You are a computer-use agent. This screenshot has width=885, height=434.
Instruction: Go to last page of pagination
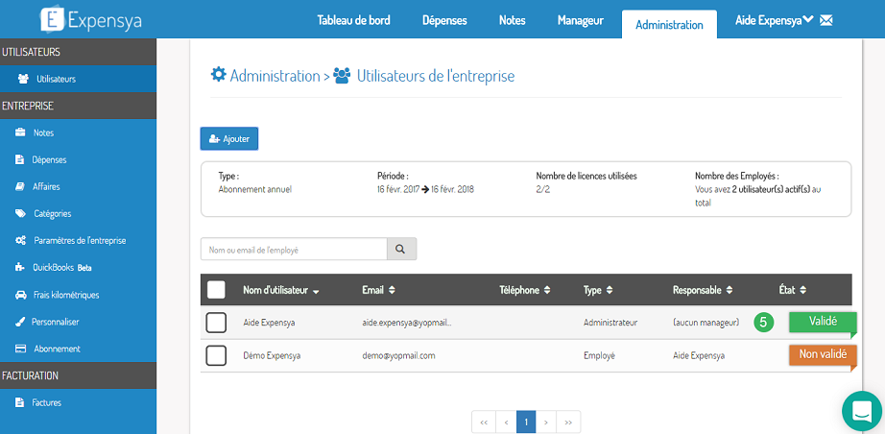(x=568, y=422)
